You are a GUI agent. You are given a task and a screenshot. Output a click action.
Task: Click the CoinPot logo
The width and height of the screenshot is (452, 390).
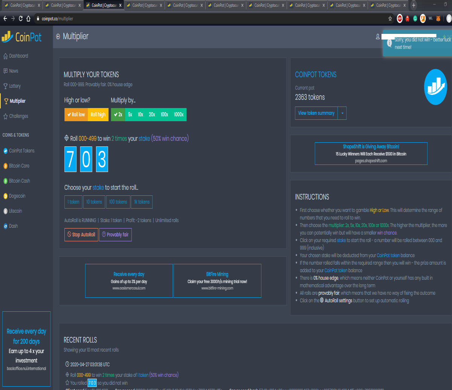tap(21, 37)
